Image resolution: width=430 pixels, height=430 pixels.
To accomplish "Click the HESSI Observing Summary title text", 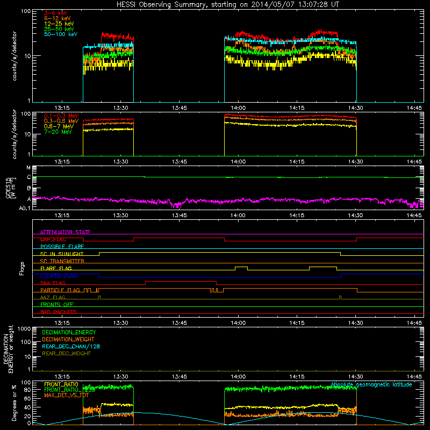I will click(227, 4).
